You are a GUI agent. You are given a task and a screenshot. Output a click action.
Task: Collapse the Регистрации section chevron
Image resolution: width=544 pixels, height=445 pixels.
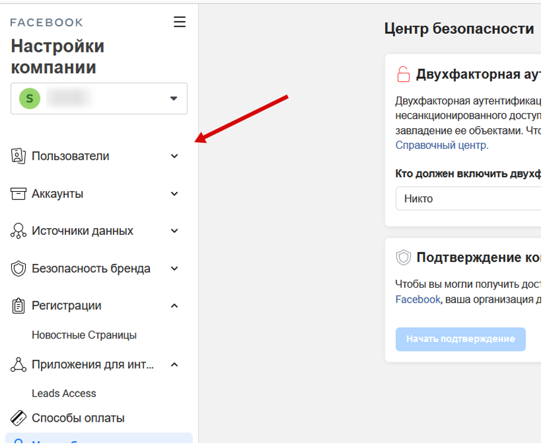click(x=174, y=306)
